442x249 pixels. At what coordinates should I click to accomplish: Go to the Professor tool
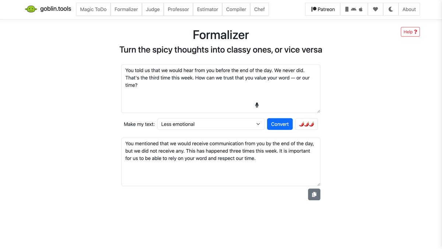[178, 9]
